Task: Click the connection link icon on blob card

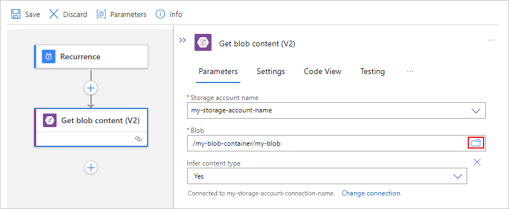Action: coord(139,139)
